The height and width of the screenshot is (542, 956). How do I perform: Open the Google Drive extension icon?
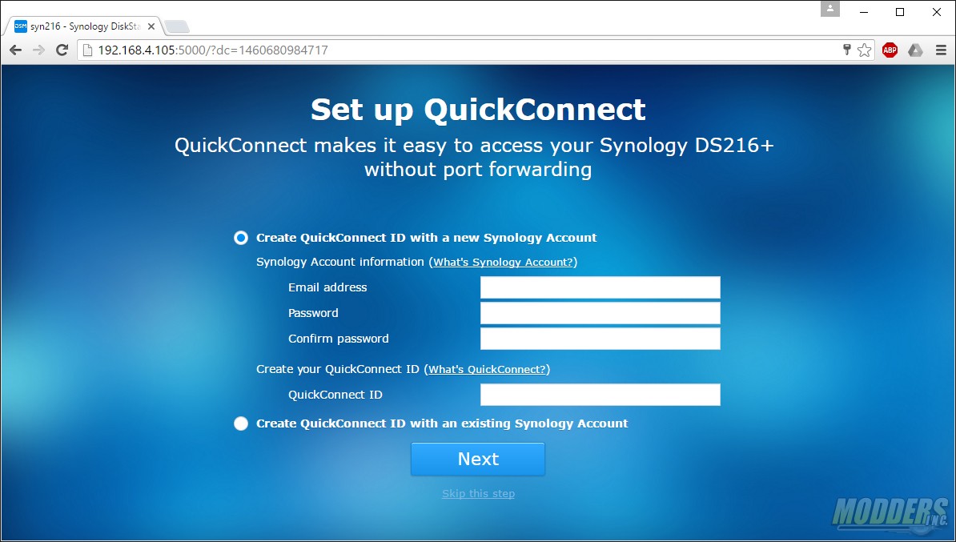tap(915, 50)
